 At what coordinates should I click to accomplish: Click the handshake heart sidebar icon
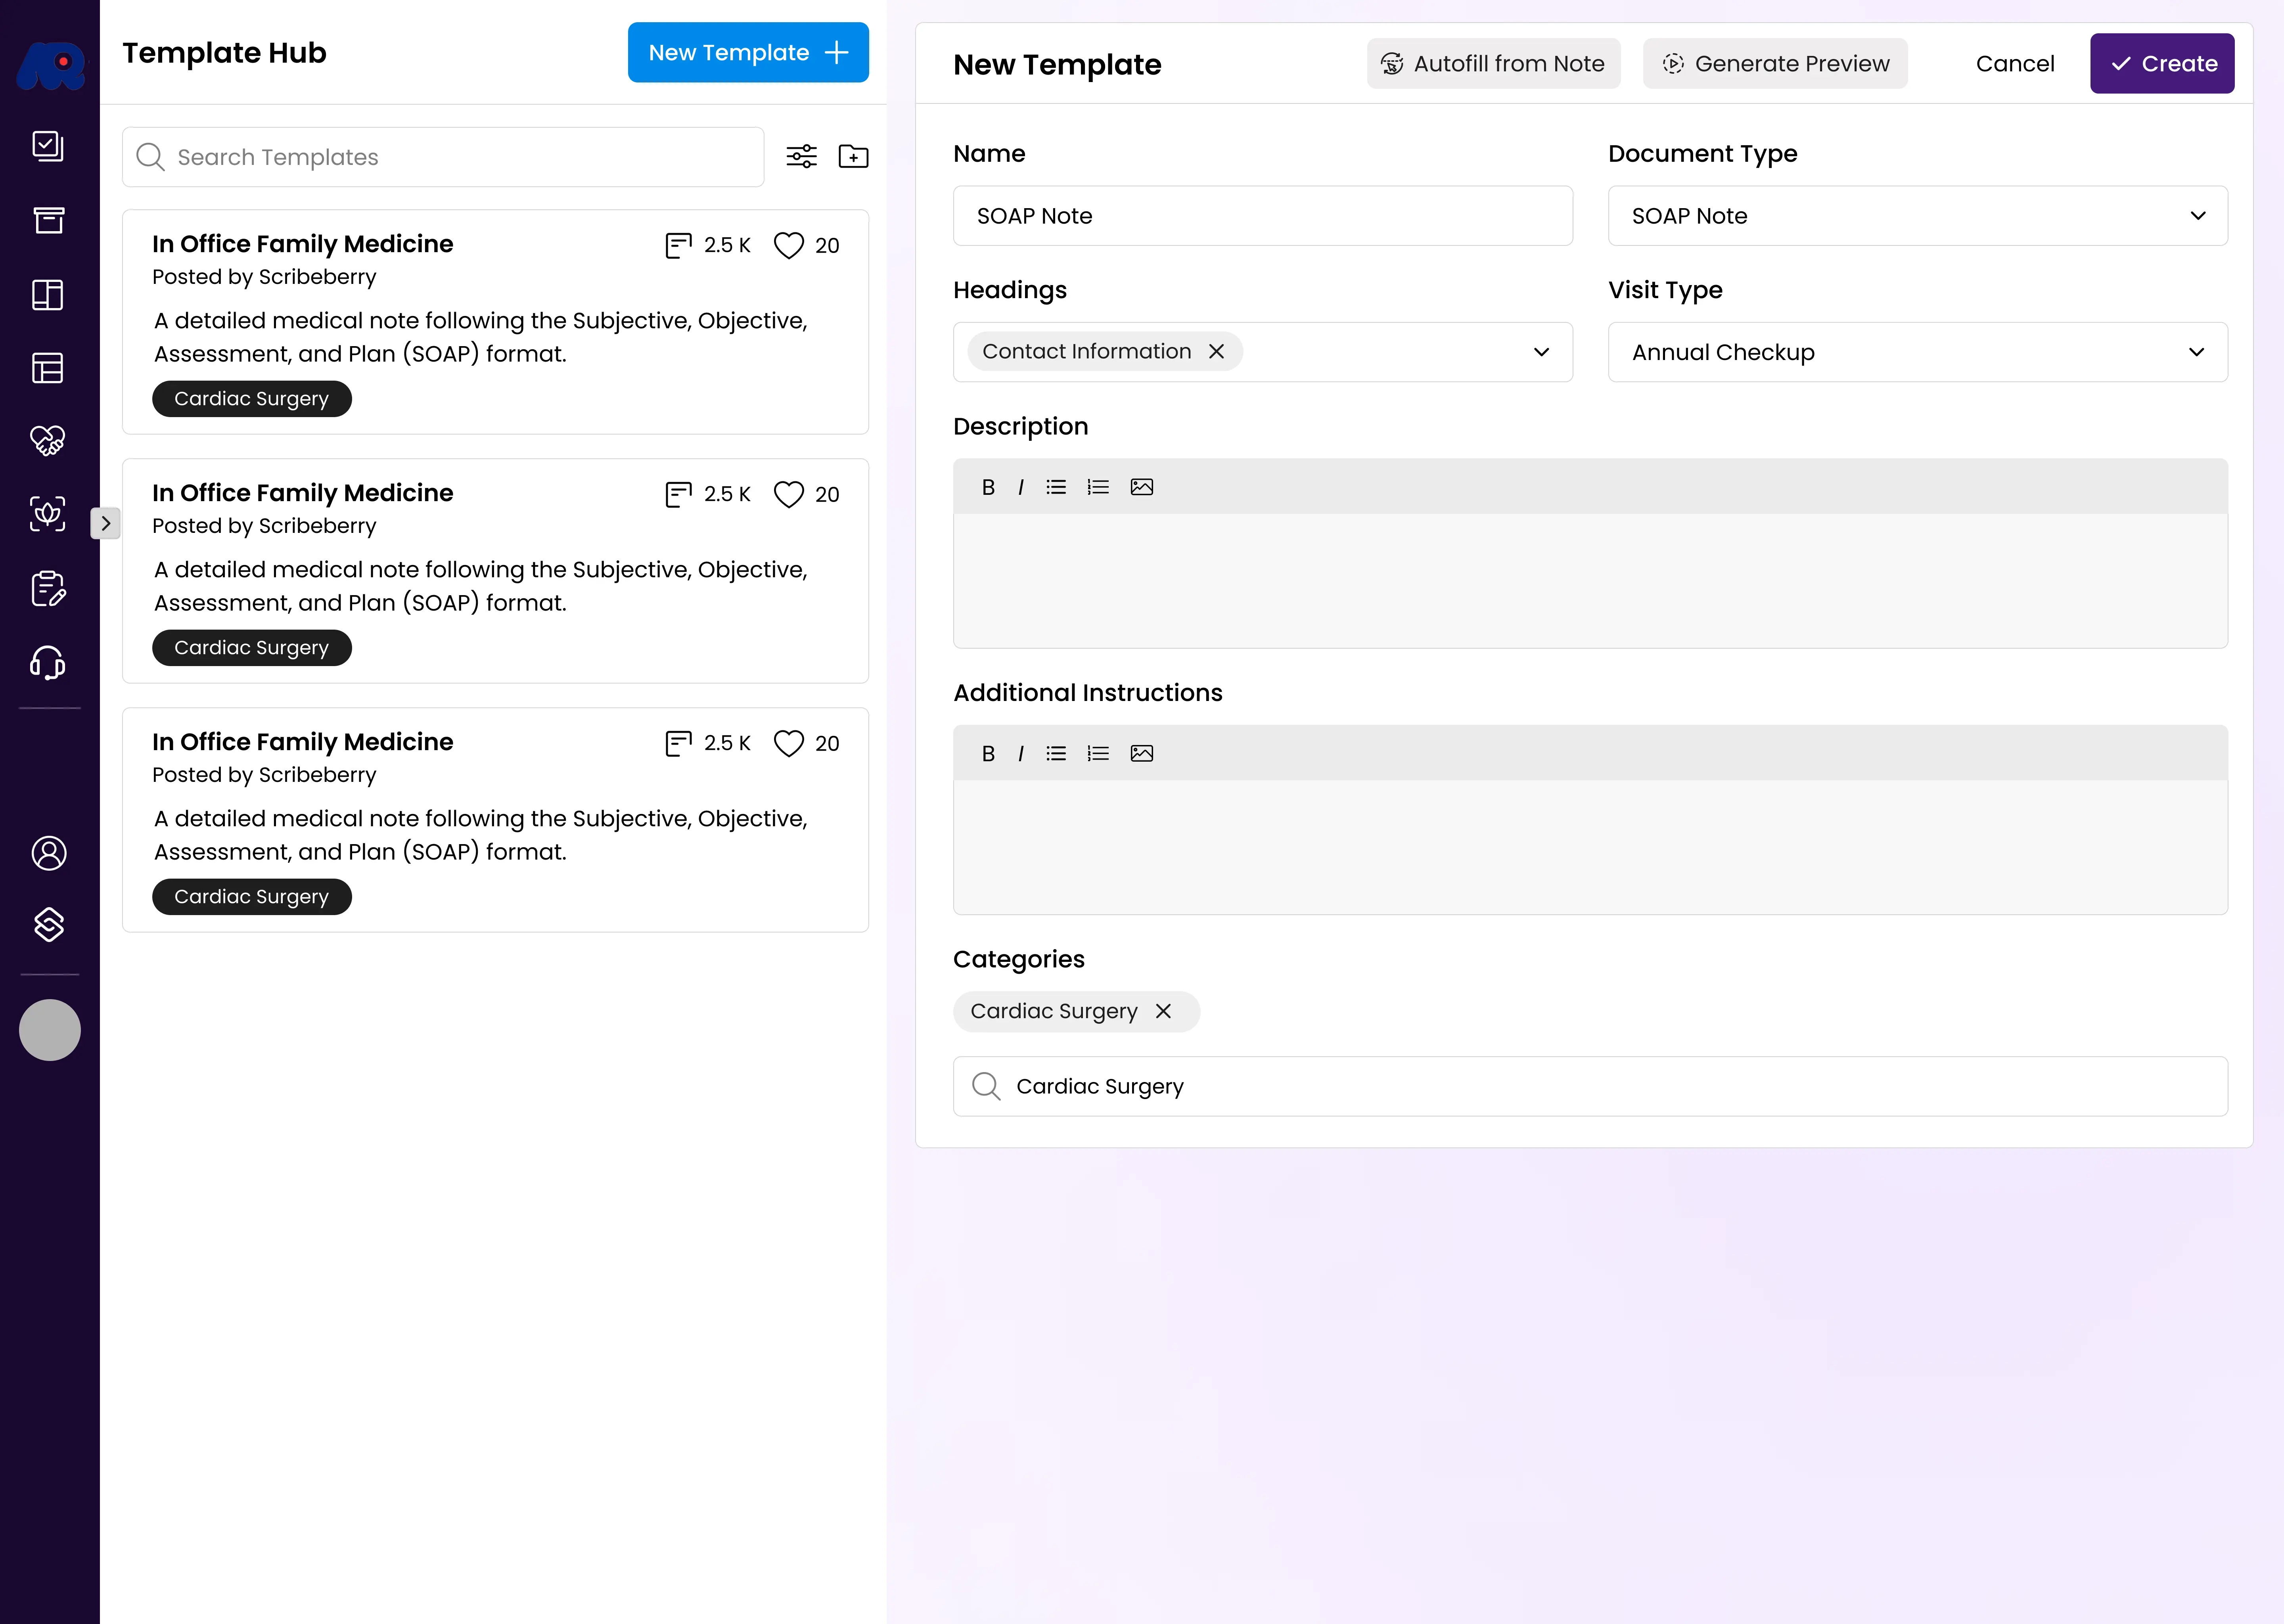click(x=48, y=440)
